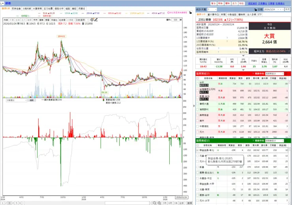Open the ETF tab in right panel

tap(260, 14)
